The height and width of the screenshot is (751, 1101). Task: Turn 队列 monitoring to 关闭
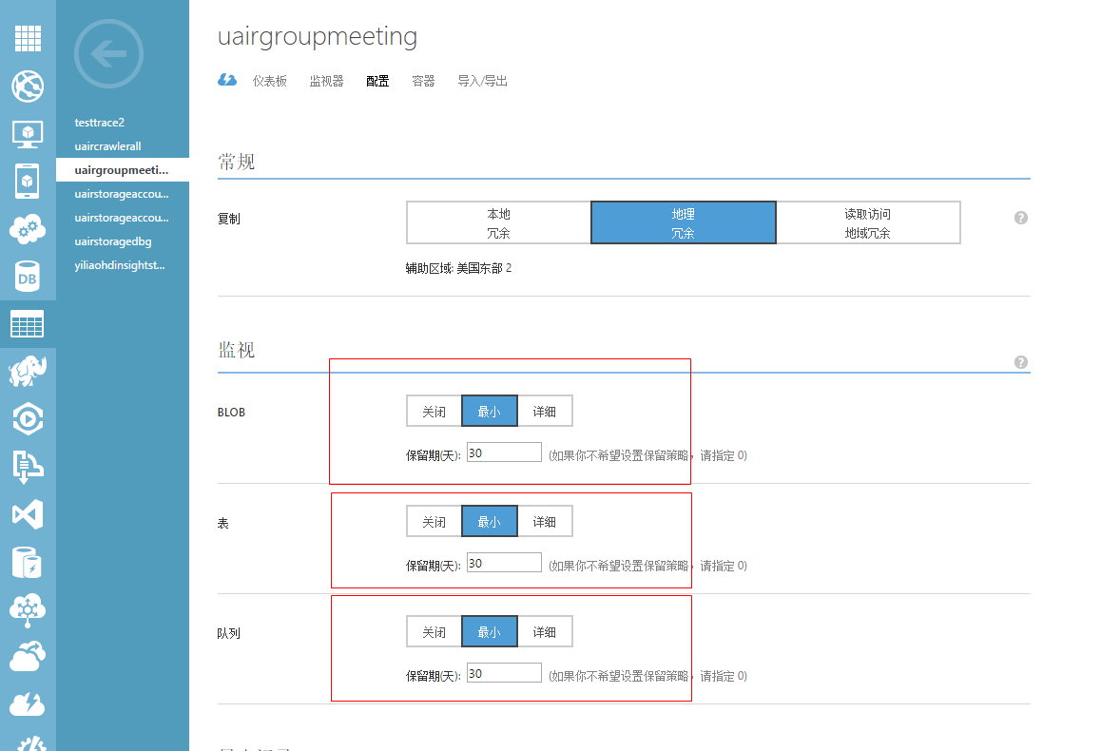tap(433, 630)
